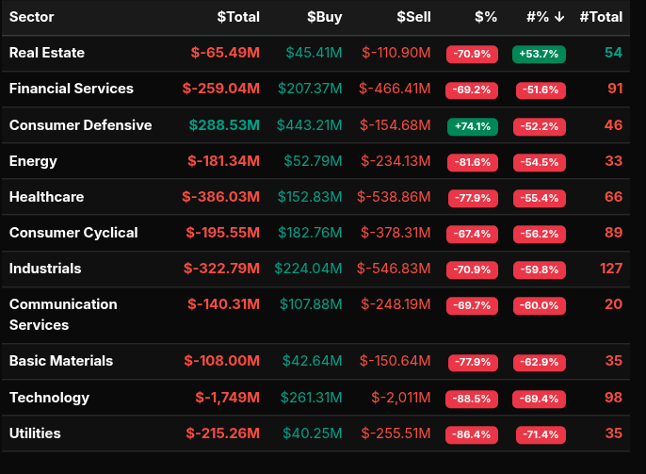Click Industrials $Total value $-322.79M
The width and height of the screenshot is (646, 474).
221,269
